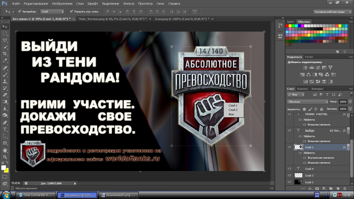Add a layer mask from Layers panel bottom
The image size is (354, 199).
click(x=317, y=189)
